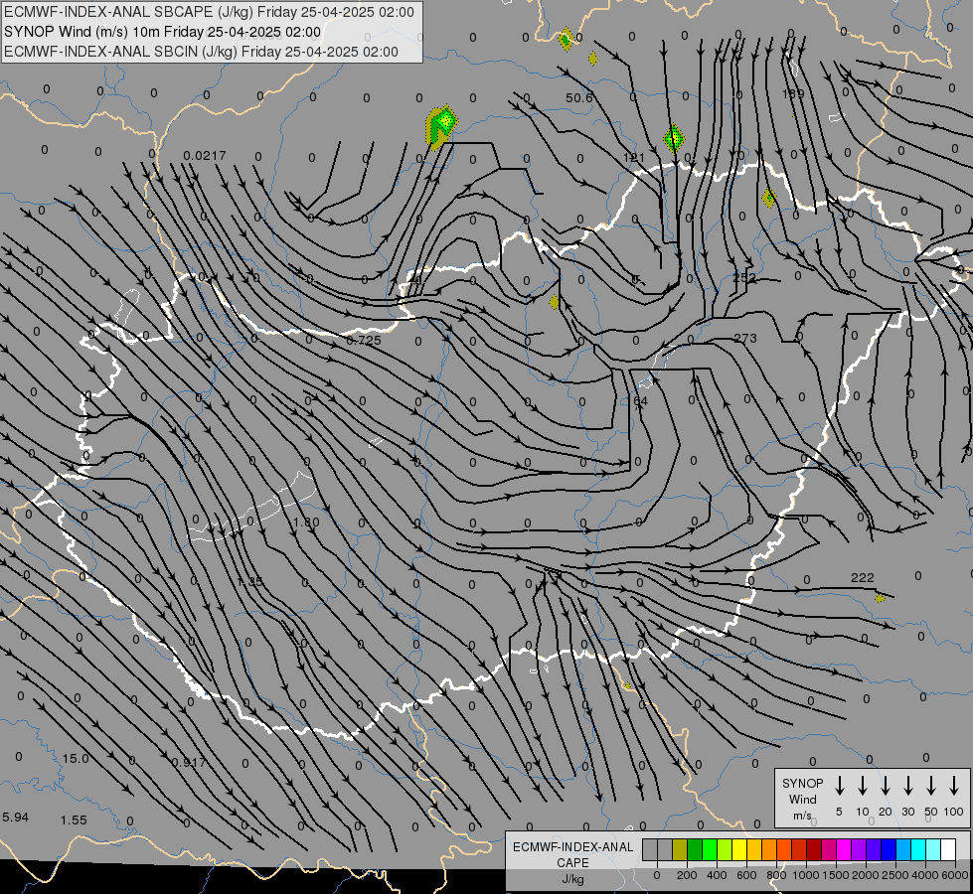This screenshot has height=894, width=973.
Task: Click the map value 64
Action: click(640, 400)
